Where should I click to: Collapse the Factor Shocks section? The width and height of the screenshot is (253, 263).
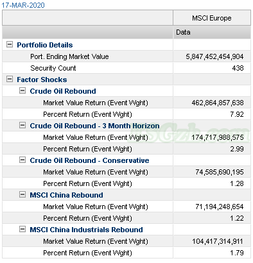click(10, 79)
